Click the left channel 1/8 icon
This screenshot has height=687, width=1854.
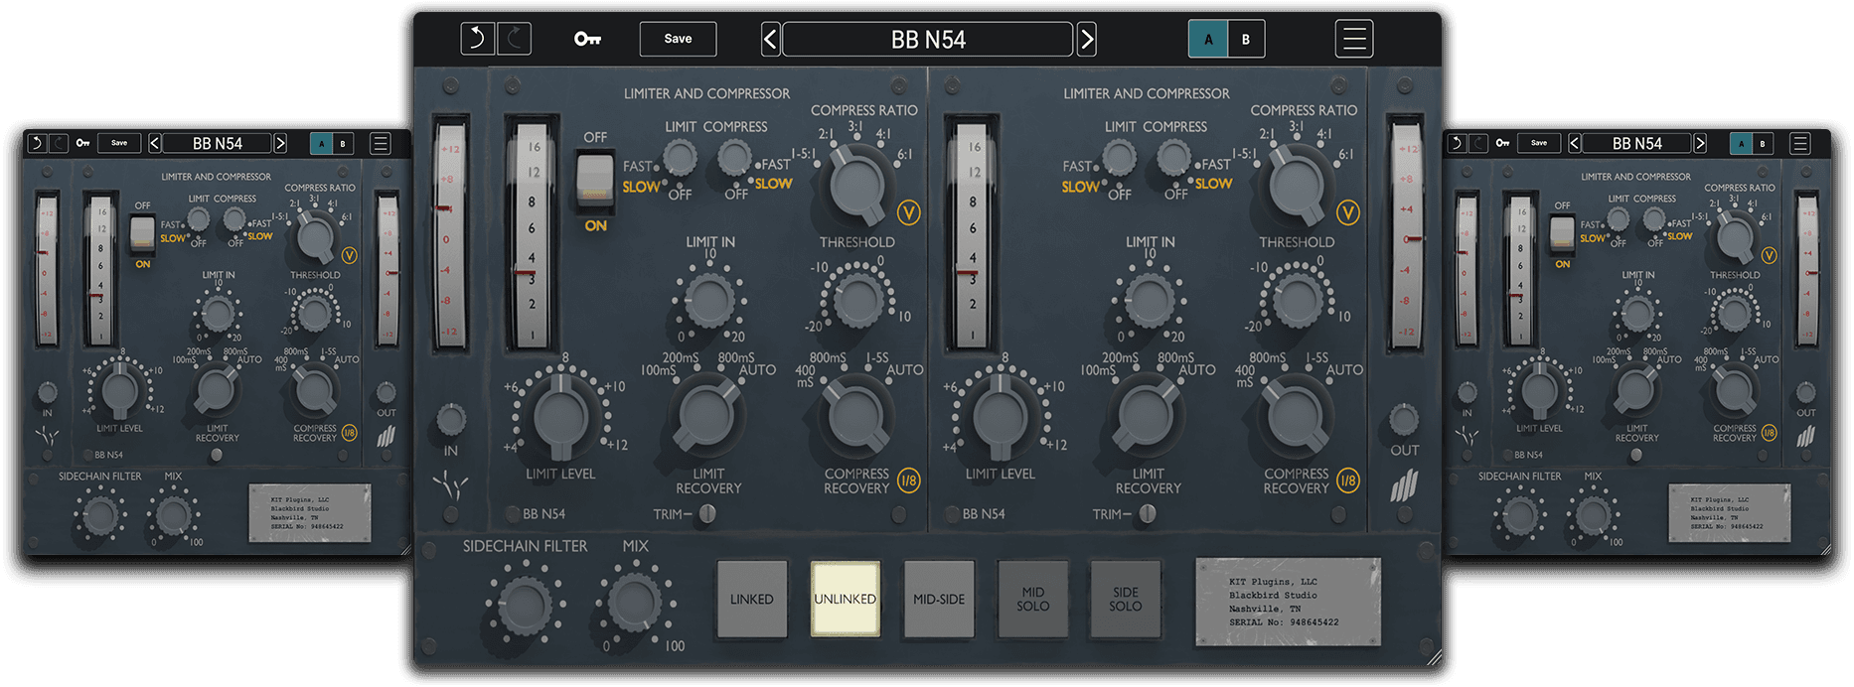tap(908, 481)
